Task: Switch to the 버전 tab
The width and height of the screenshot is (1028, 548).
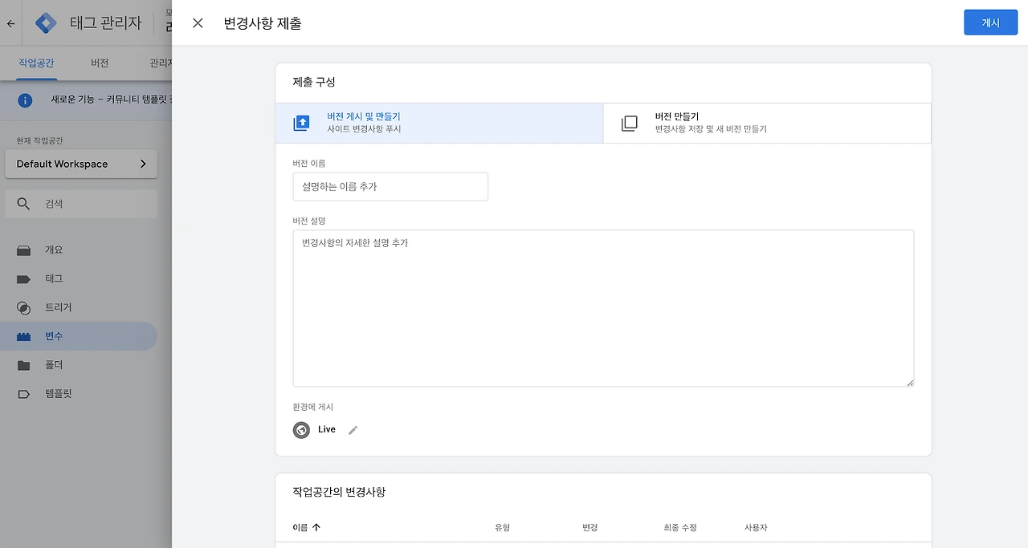Action: (100, 63)
